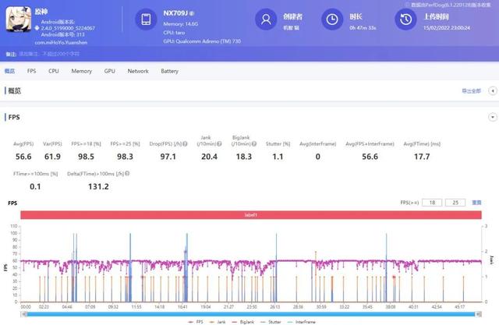Toggle the FPS series in the legend

pyautogui.click(x=196, y=322)
